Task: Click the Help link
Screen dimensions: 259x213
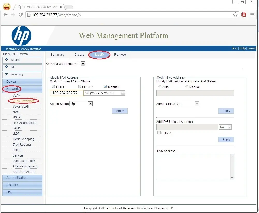Action: click(x=242, y=48)
